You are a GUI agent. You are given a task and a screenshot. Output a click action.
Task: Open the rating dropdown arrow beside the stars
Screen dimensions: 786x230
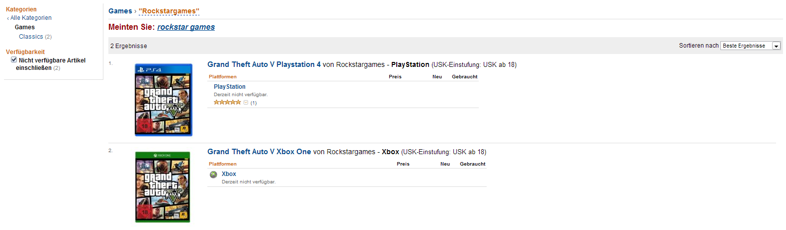[x=246, y=103]
